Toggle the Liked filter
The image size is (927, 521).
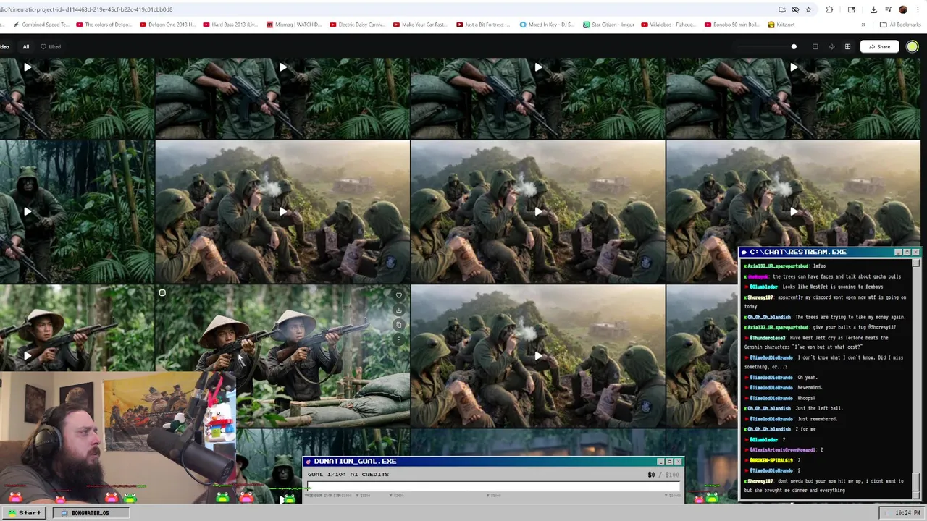point(50,47)
